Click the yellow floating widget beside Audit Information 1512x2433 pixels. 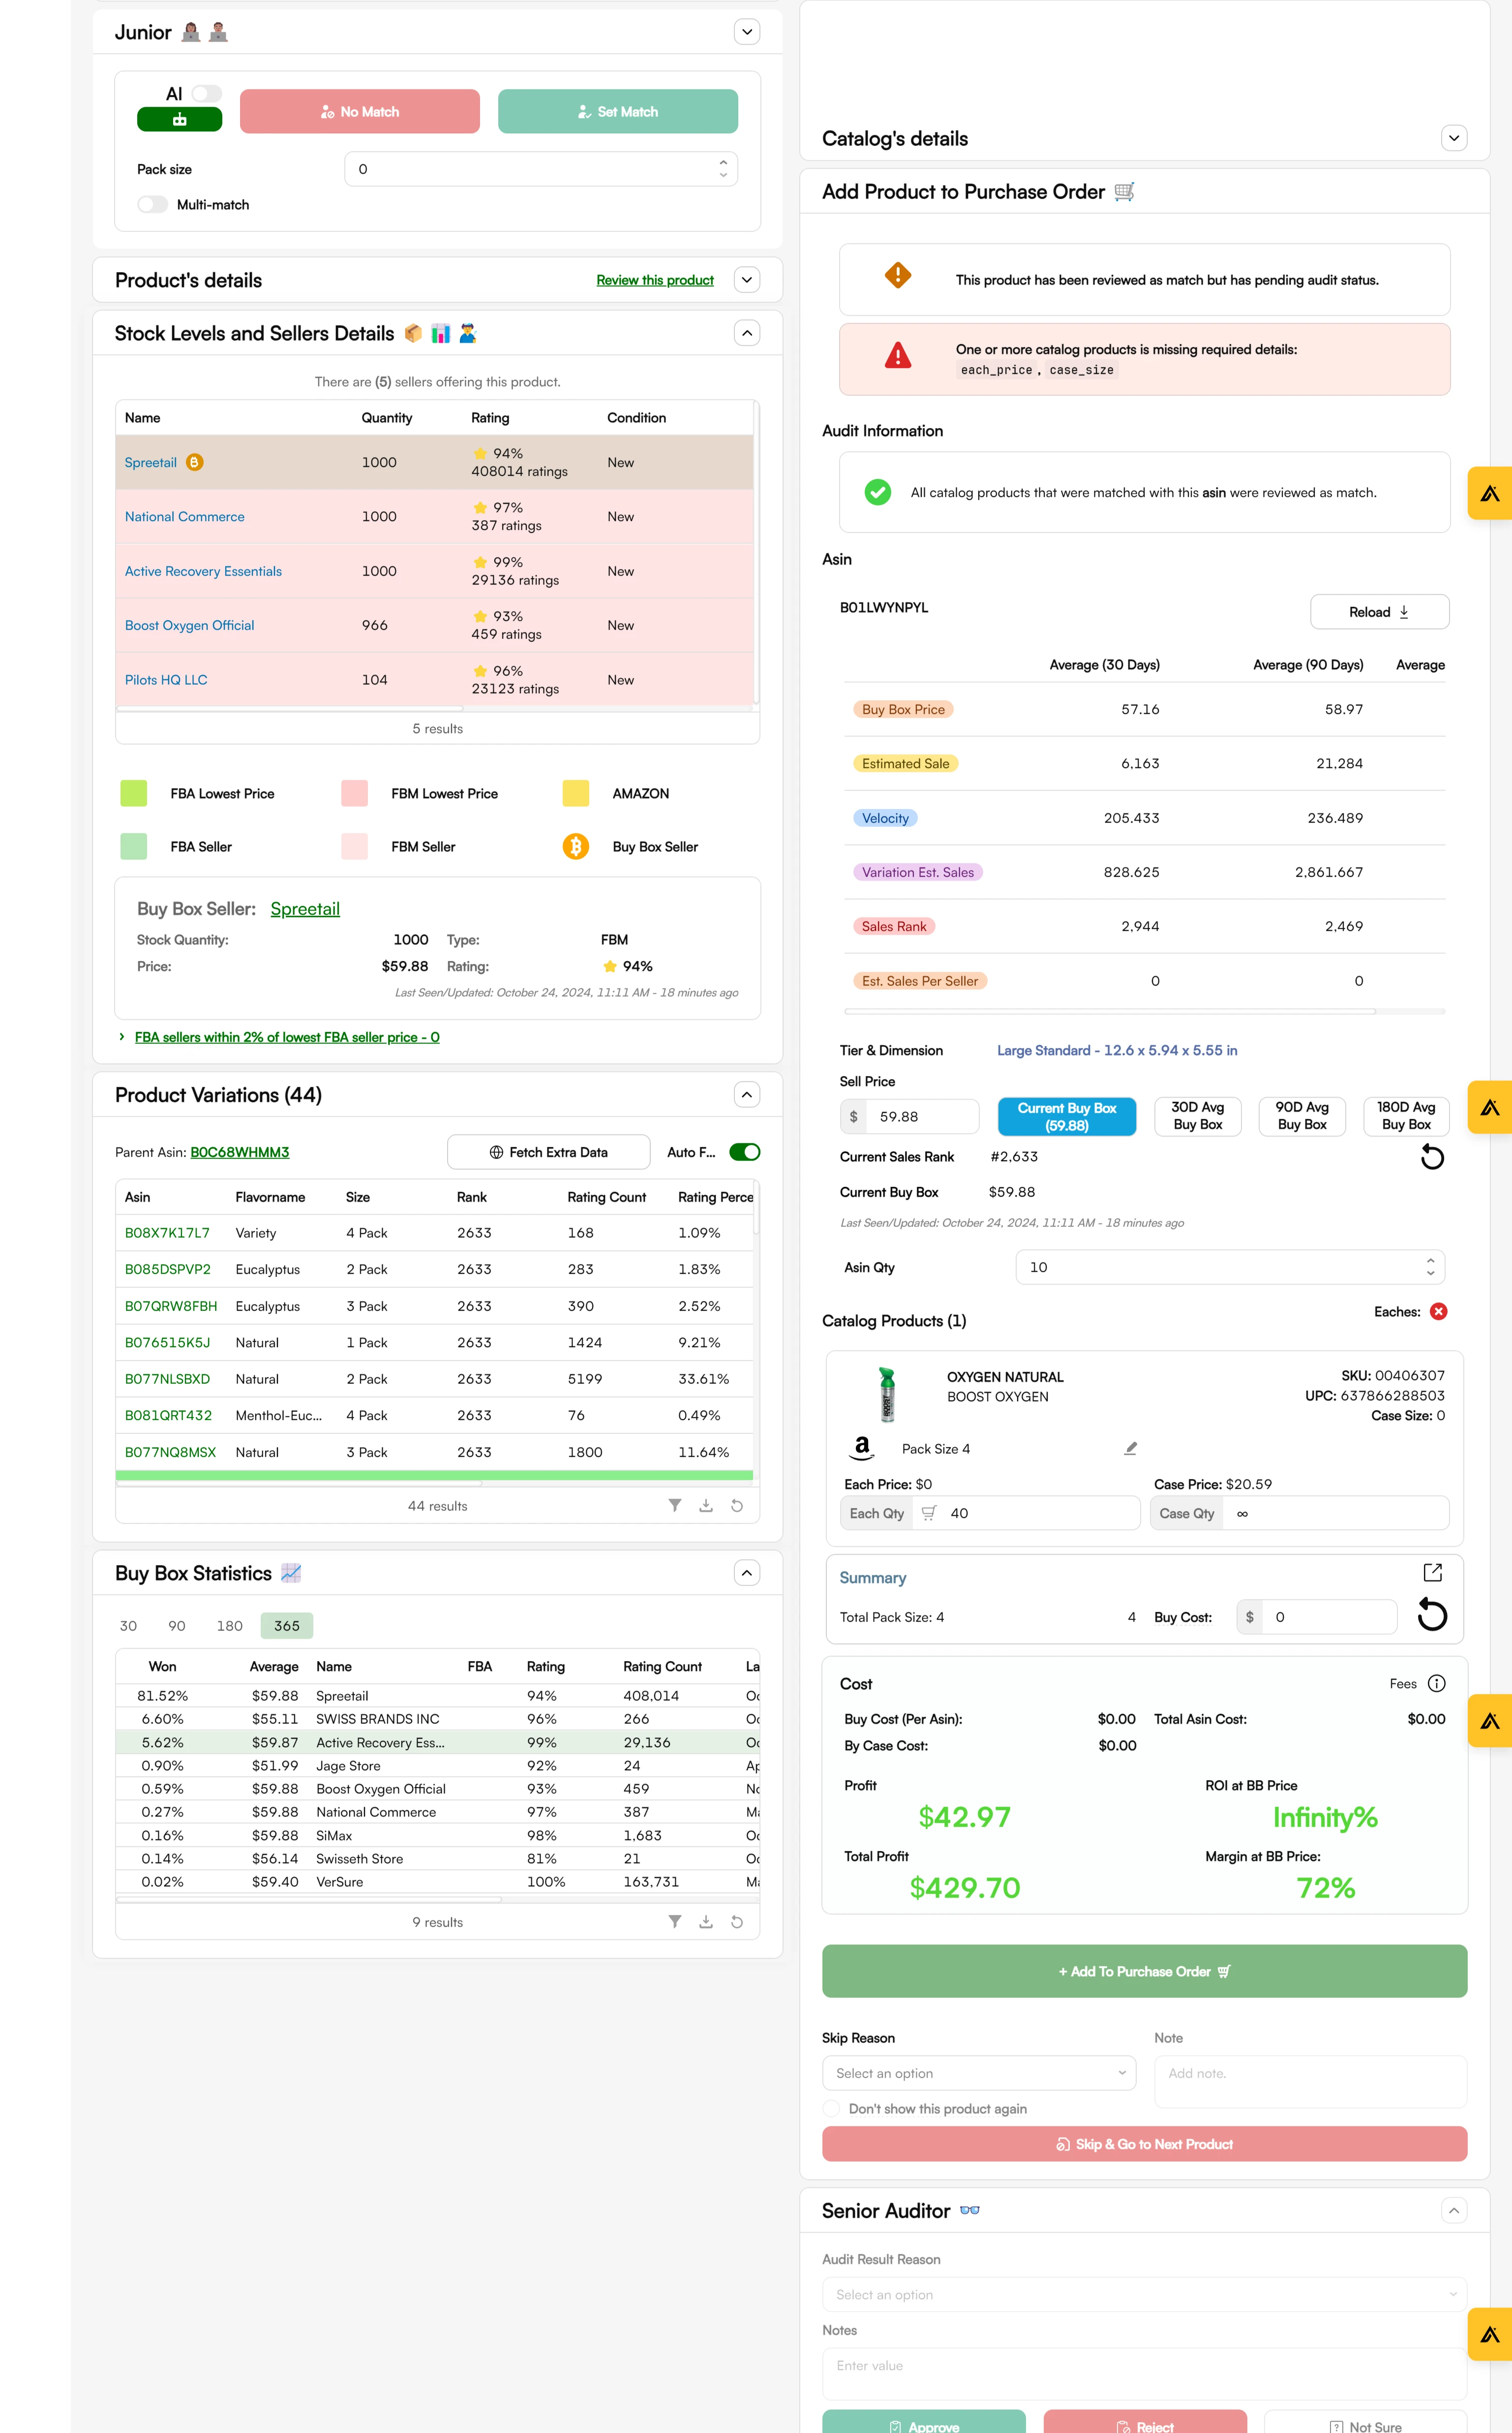[1490, 492]
